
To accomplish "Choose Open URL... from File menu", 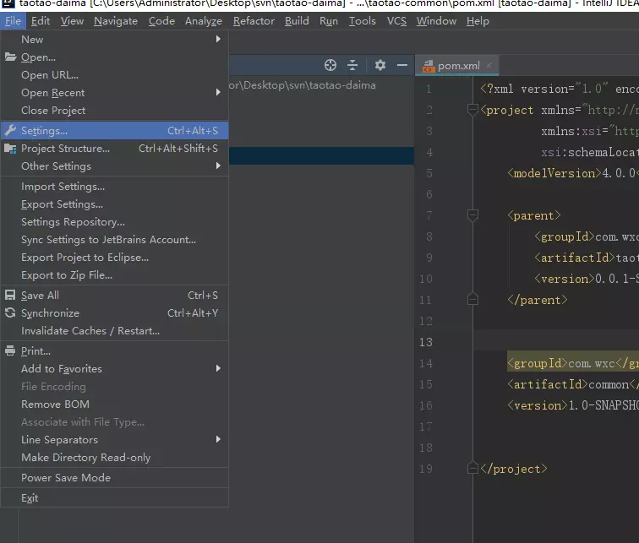I will (114, 75).
